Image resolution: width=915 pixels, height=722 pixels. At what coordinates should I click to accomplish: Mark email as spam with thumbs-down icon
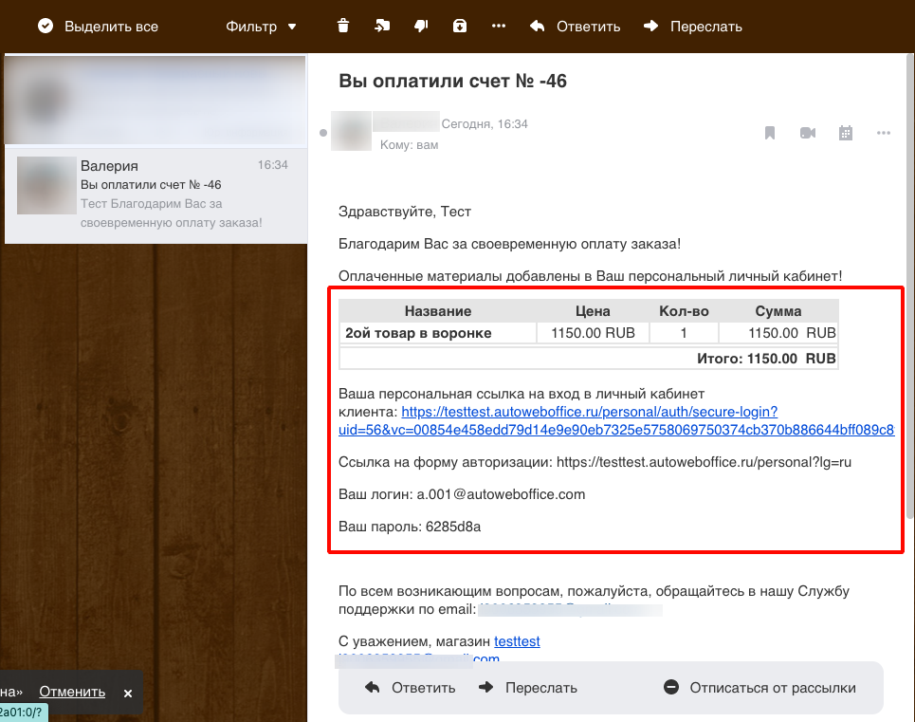click(421, 27)
